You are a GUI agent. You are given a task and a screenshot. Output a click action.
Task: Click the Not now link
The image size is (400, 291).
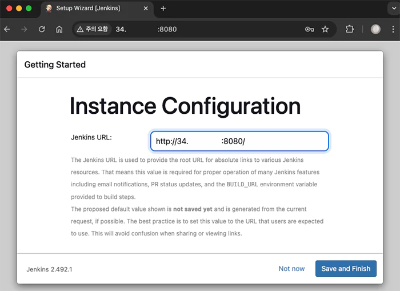pyautogui.click(x=291, y=269)
